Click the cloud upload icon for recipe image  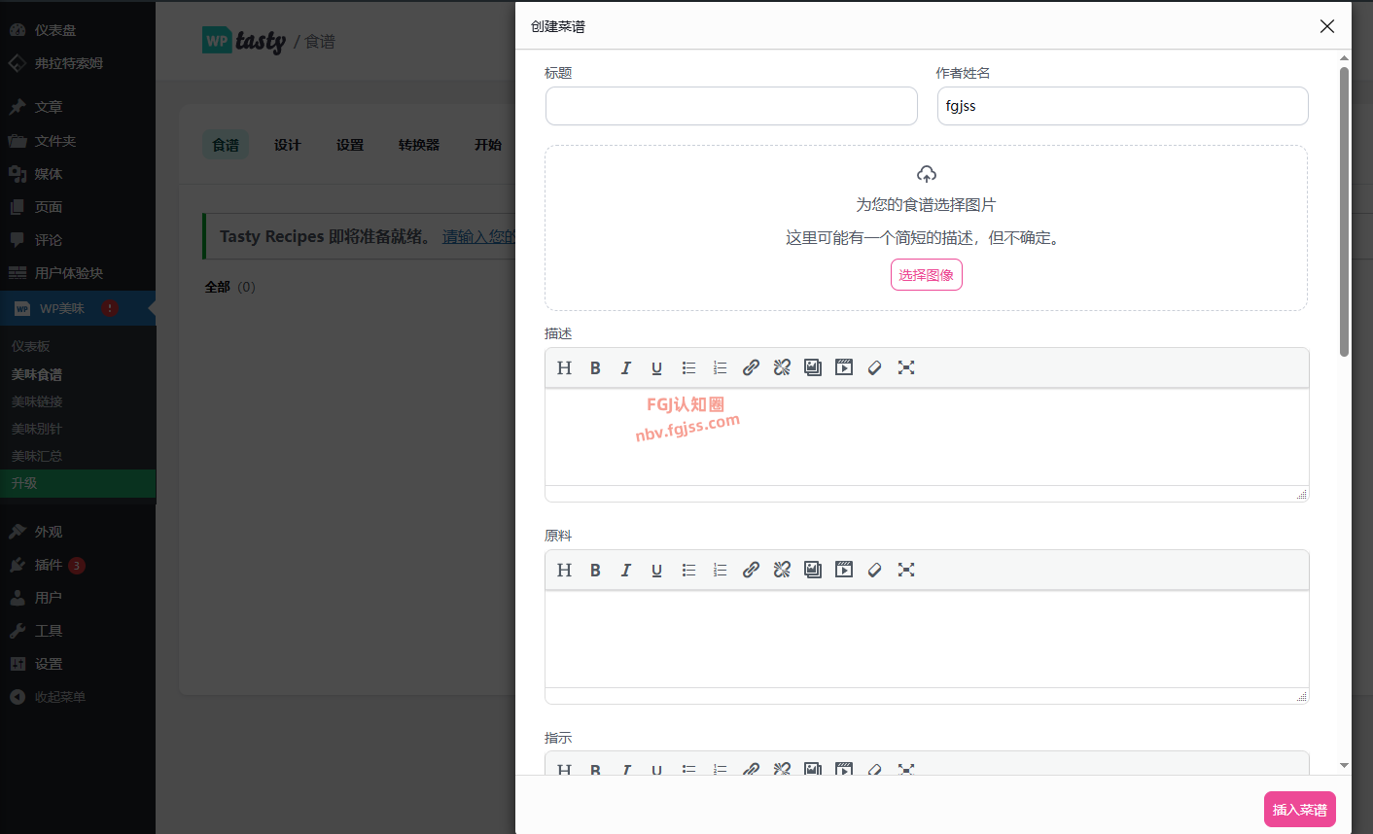(x=927, y=174)
